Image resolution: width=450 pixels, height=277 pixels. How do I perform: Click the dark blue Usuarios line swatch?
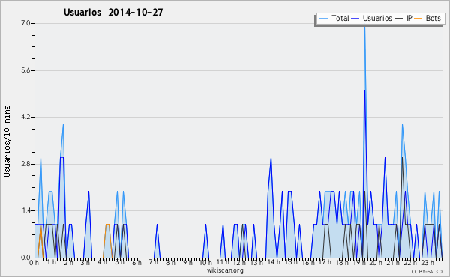click(x=355, y=19)
